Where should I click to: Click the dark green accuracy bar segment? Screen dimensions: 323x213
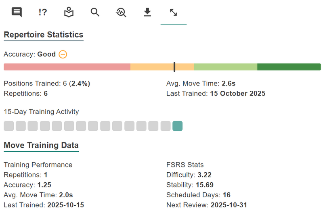[x=289, y=67]
